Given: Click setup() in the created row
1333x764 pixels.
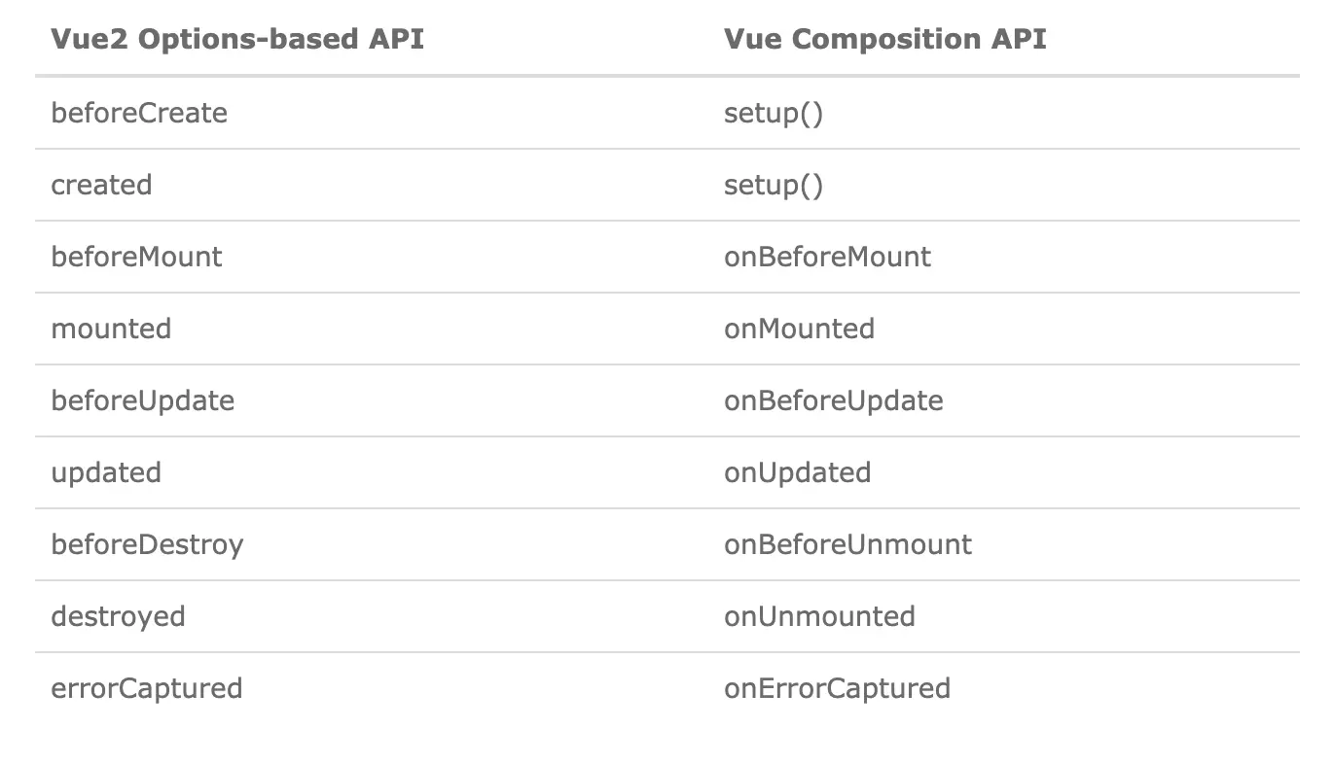Looking at the screenshot, I should 774,185.
